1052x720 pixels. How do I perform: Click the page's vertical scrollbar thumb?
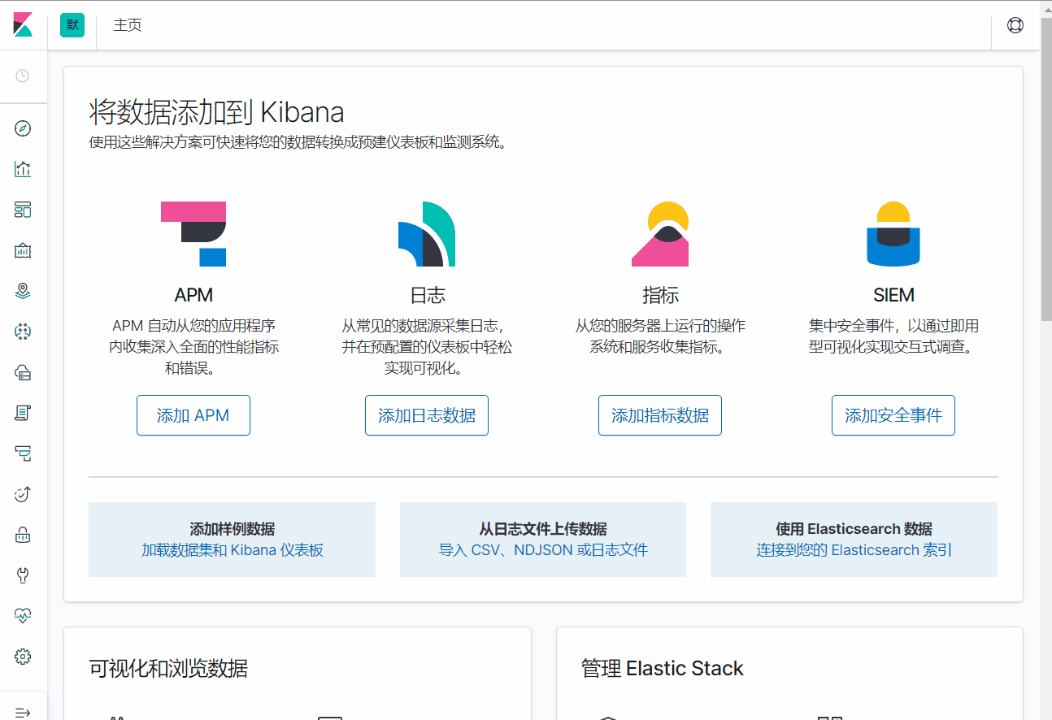(x=1045, y=171)
